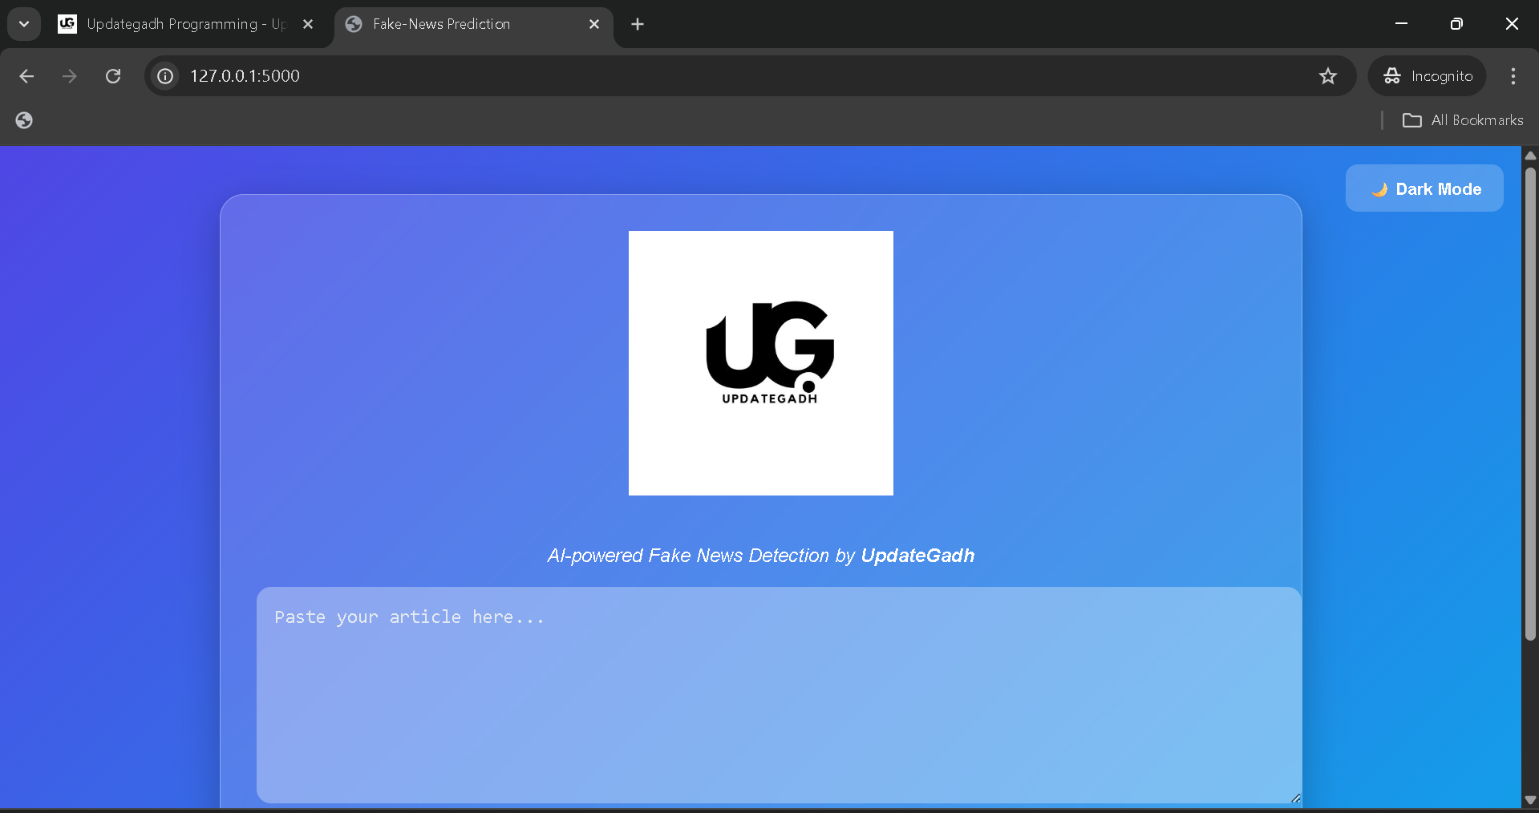This screenshot has height=813, width=1539.
Task: Click the UpdateGadh logo image
Action: click(x=761, y=363)
